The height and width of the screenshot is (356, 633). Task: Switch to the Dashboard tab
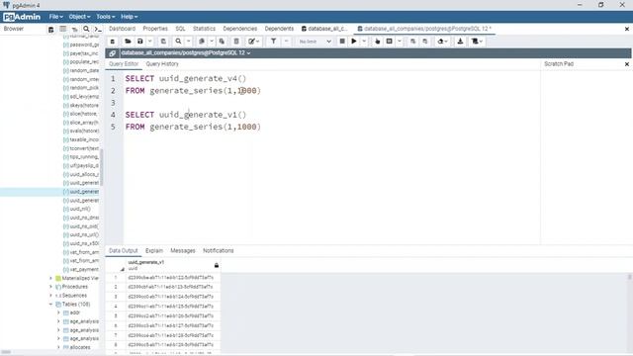tap(122, 29)
